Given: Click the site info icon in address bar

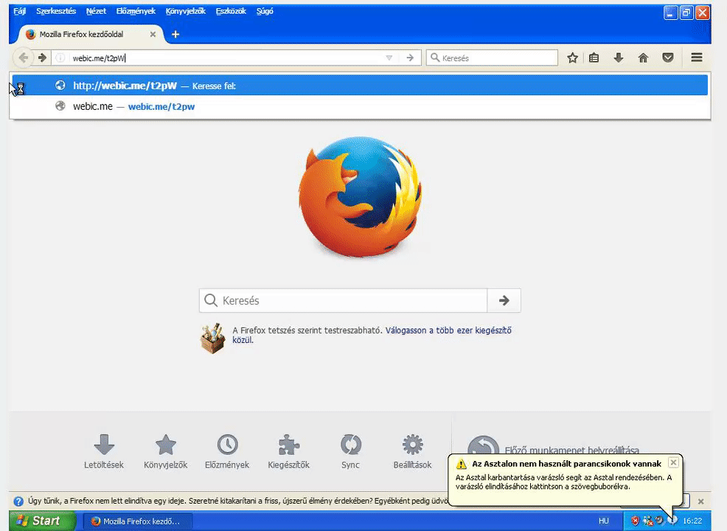Looking at the screenshot, I should click(60, 58).
